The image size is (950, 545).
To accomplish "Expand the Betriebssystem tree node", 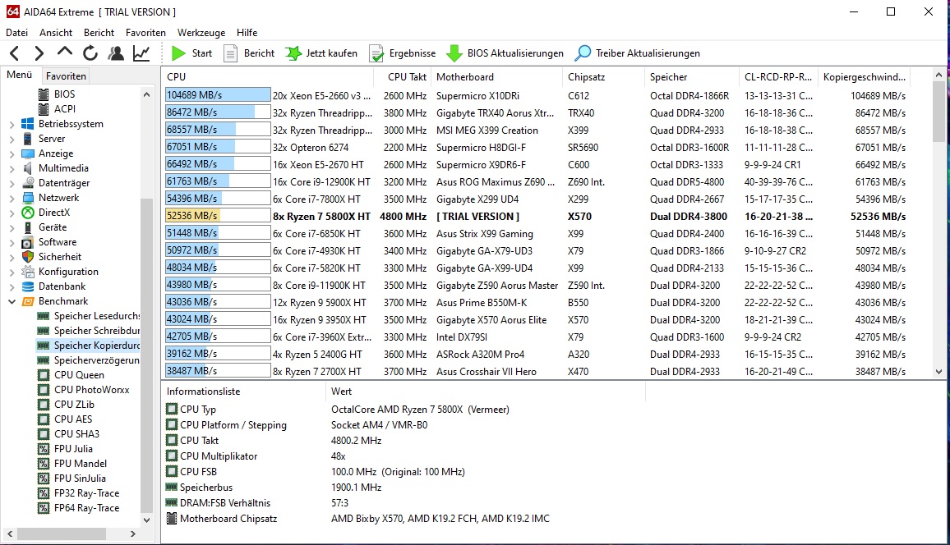I will tap(12, 124).
